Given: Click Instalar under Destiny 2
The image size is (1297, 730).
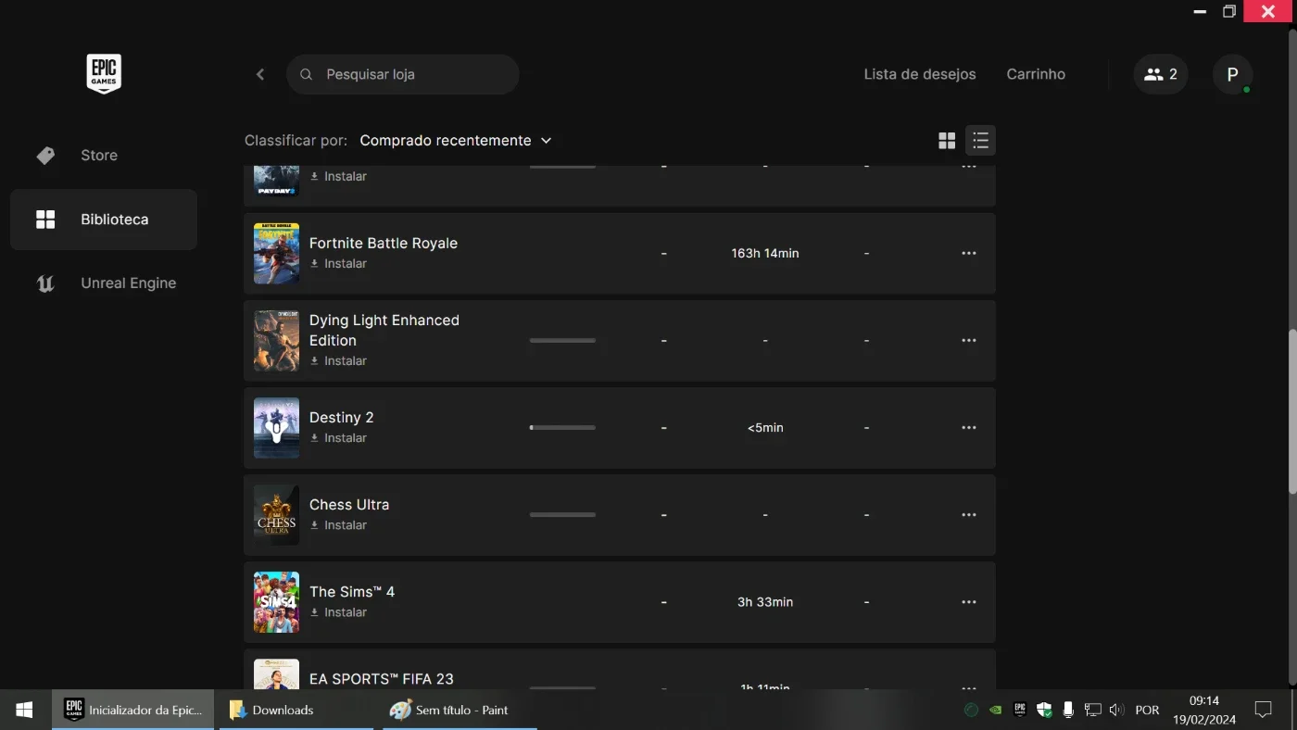Looking at the screenshot, I should [338, 438].
